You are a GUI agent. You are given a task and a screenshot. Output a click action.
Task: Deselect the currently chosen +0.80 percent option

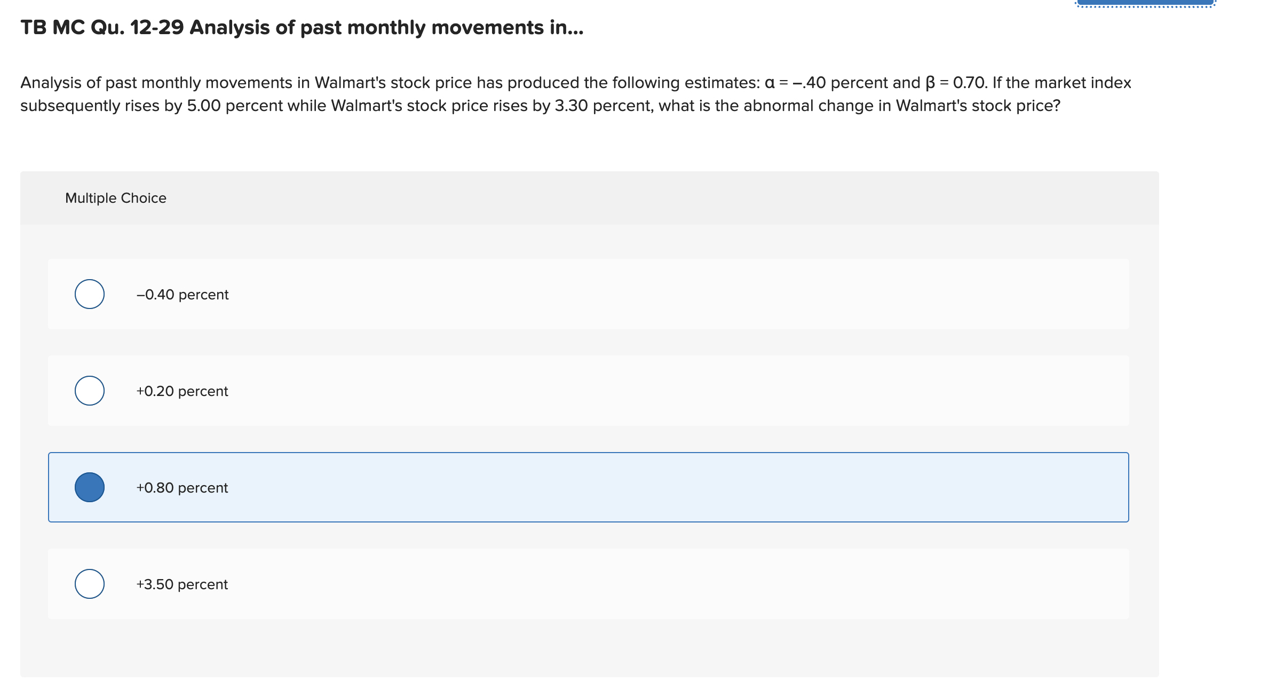90,487
